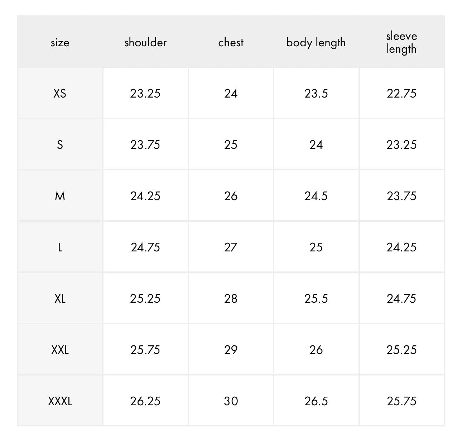Click the M chest value 26

231,196
